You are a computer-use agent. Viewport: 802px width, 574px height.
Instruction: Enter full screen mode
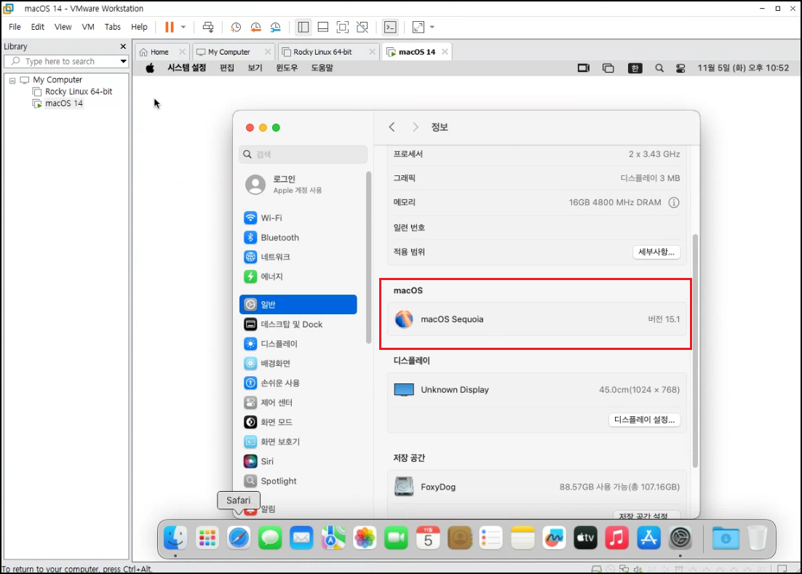tap(343, 27)
